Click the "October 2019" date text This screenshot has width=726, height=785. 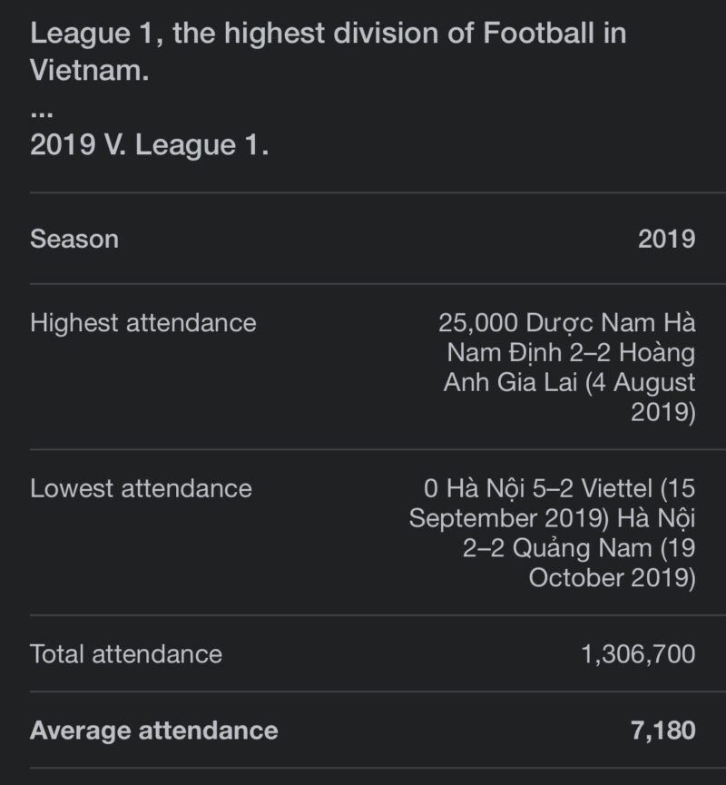tap(612, 578)
